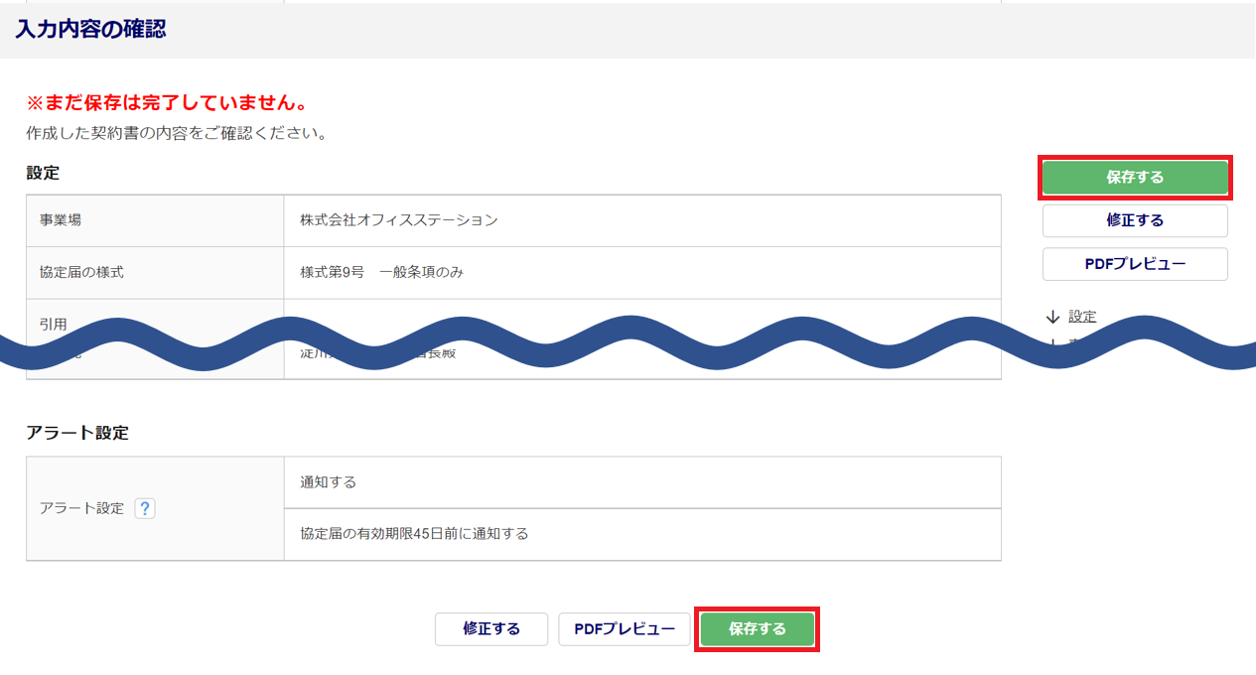
Task: Click the green 保存する button at top right
Action: point(1135,178)
